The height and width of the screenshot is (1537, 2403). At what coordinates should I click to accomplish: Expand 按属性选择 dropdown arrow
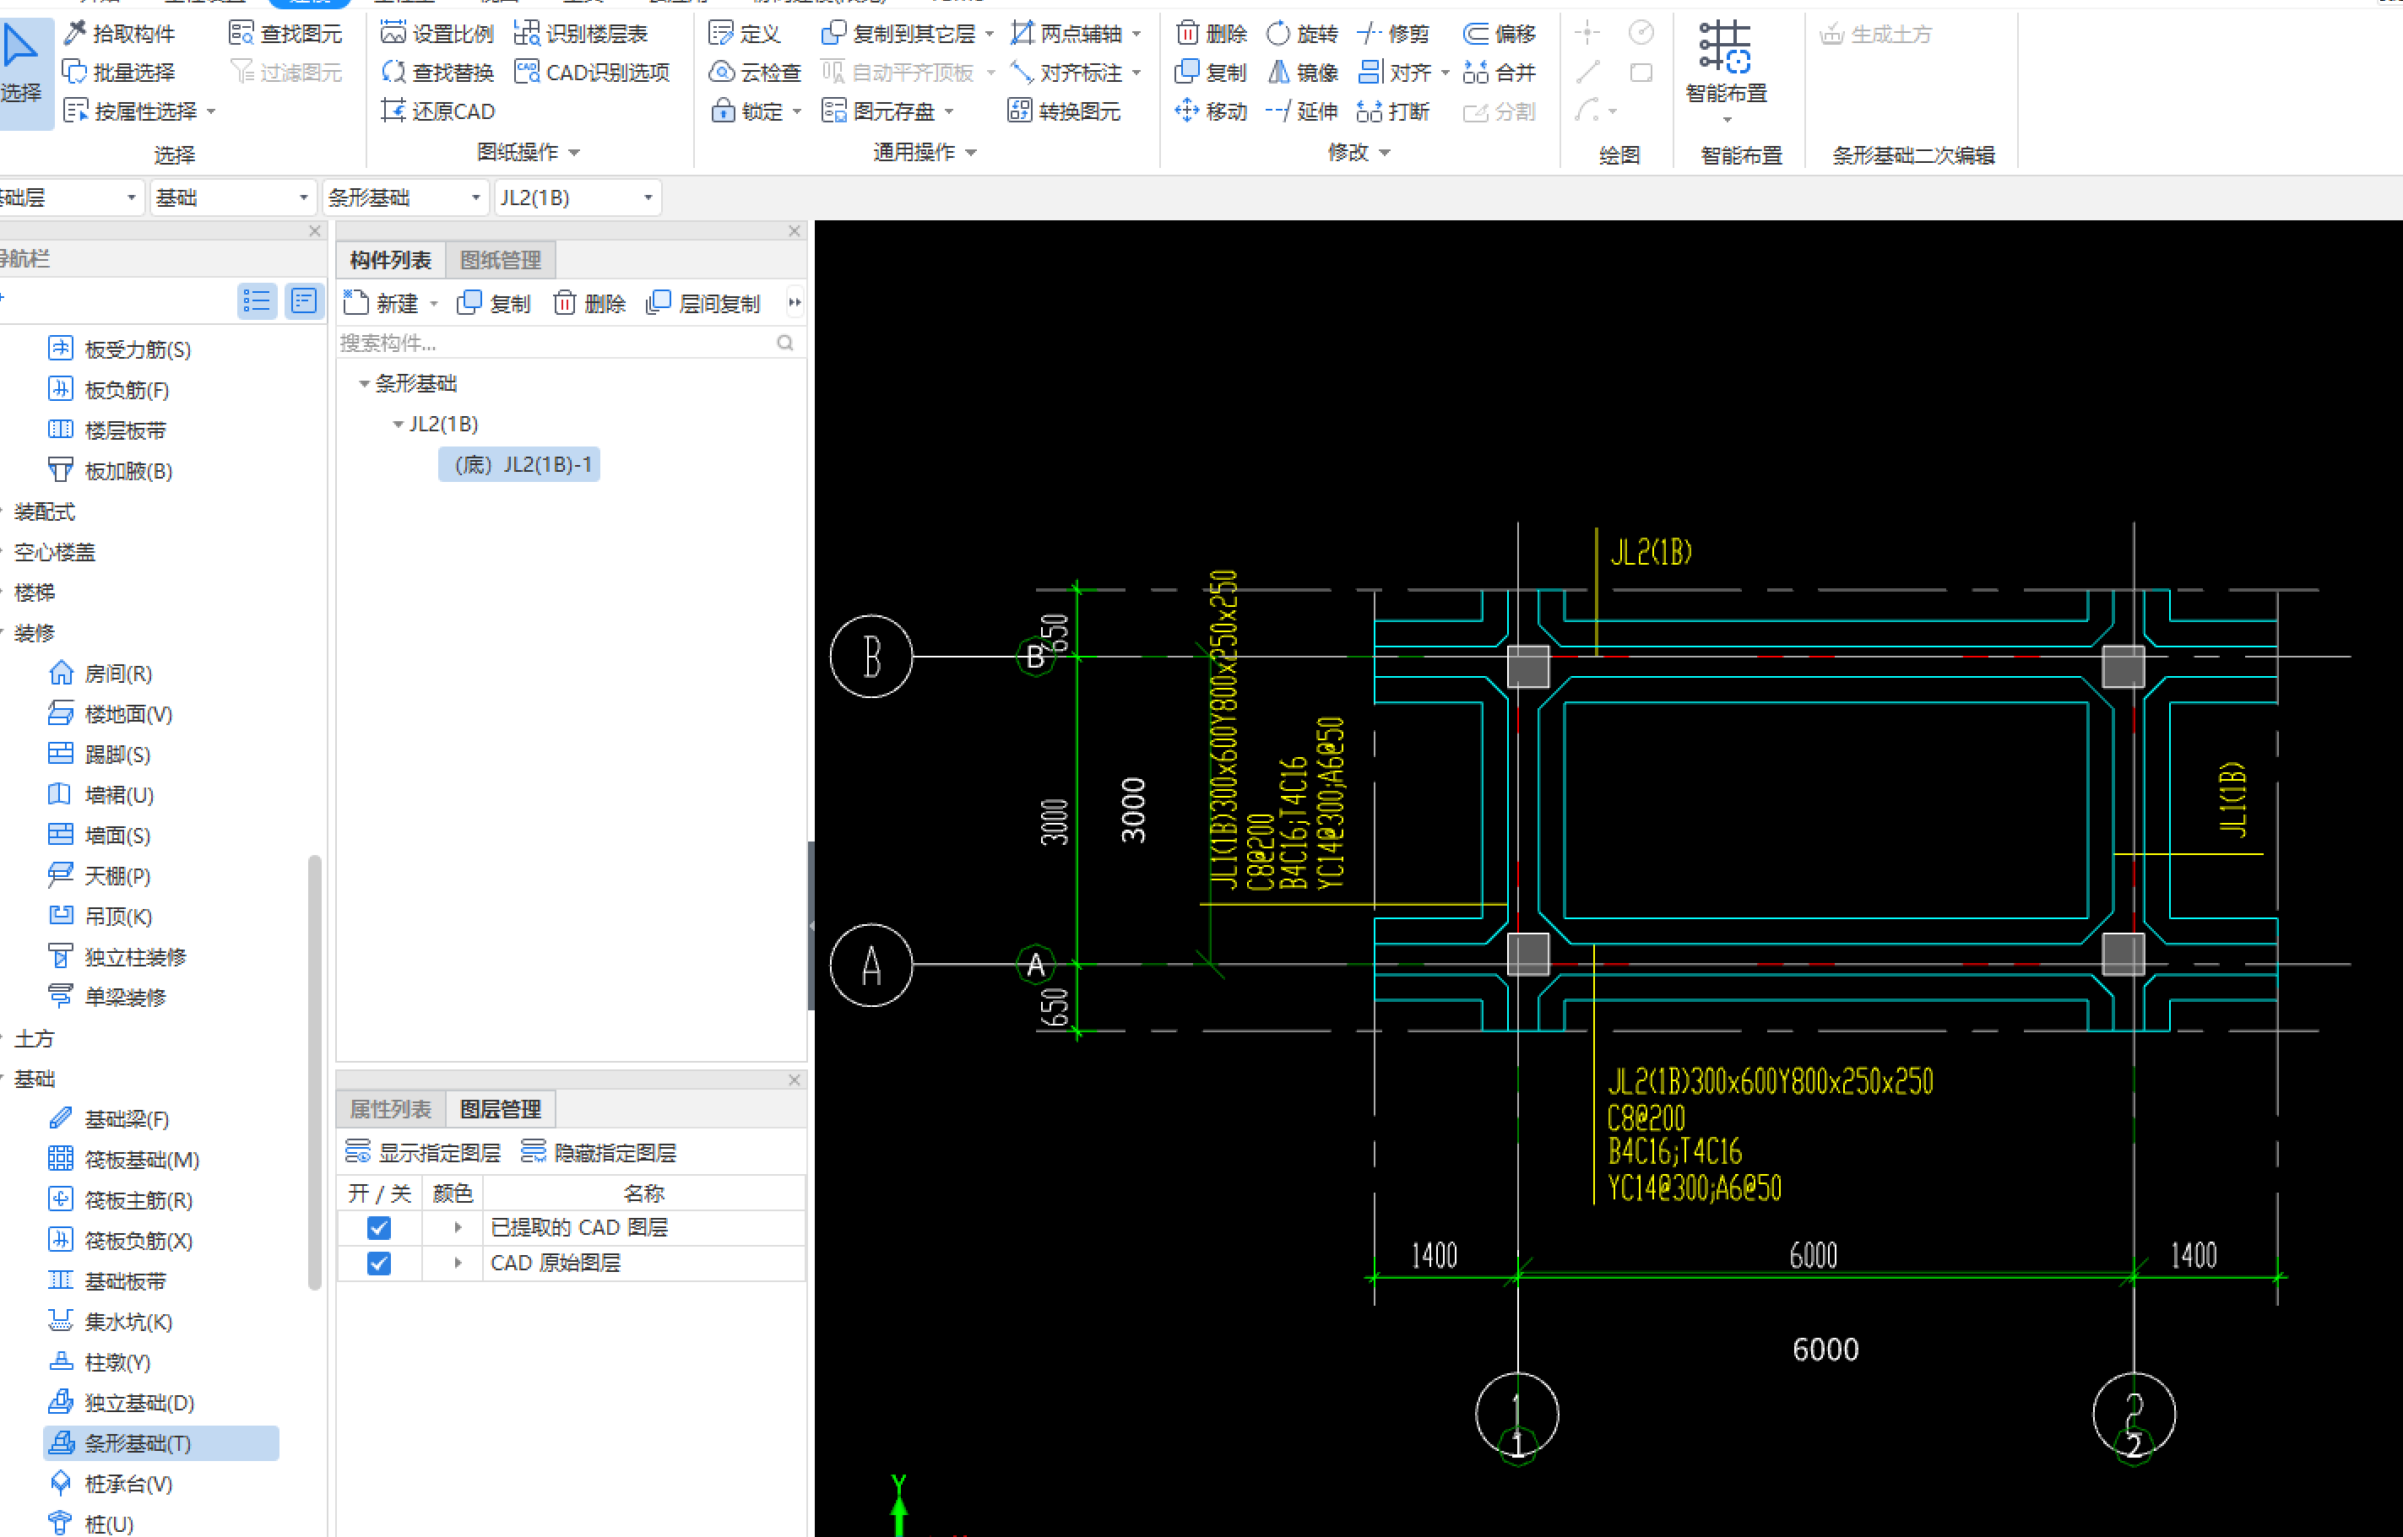click(x=210, y=111)
